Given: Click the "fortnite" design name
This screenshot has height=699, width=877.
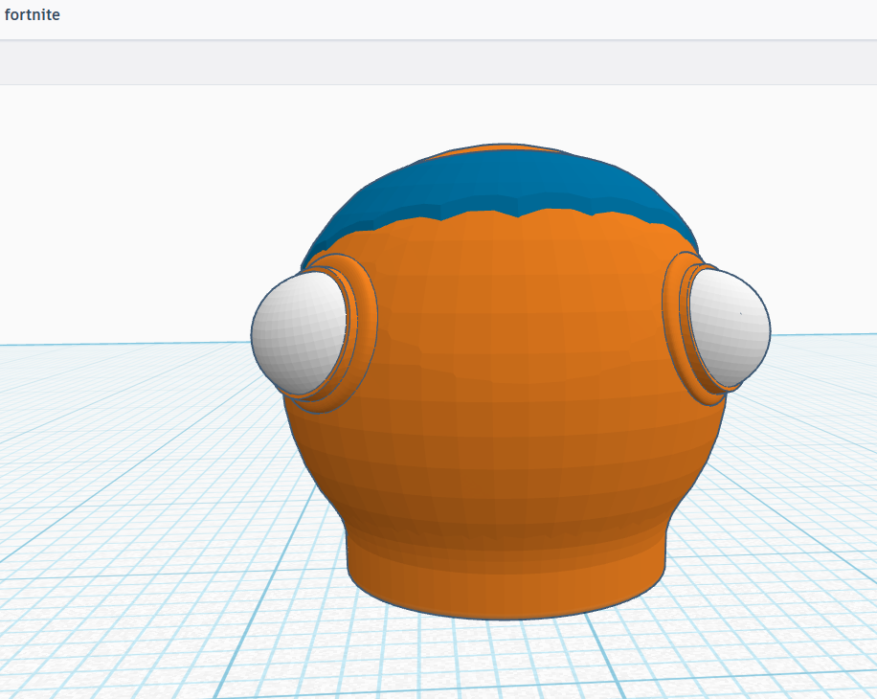Looking at the screenshot, I should tap(32, 14).
